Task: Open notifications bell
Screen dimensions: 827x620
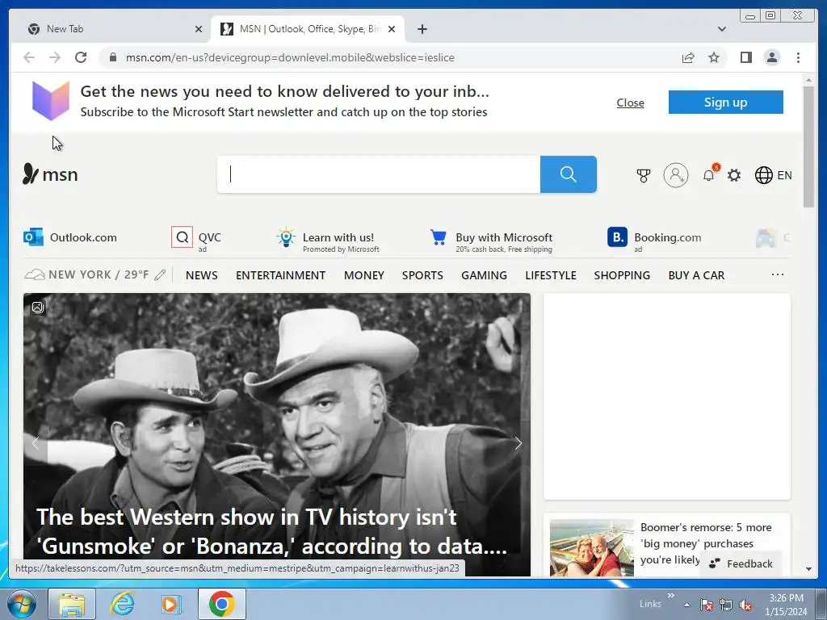Action: click(x=709, y=175)
